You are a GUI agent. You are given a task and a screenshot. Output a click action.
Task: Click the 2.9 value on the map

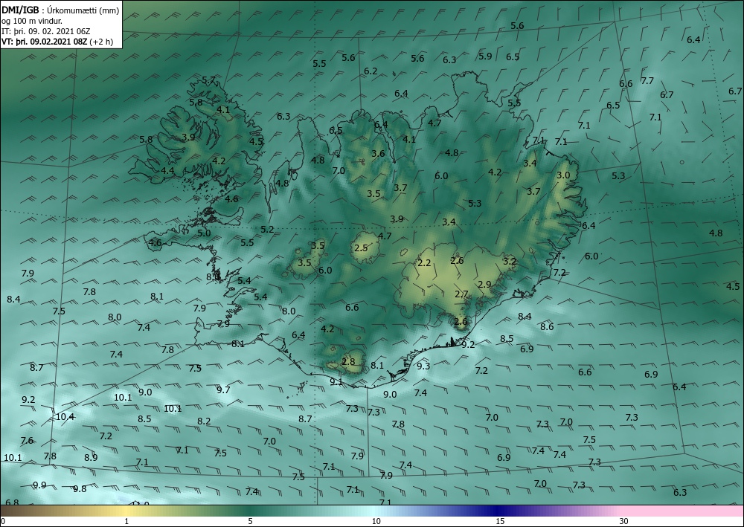click(x=484, y=285)
